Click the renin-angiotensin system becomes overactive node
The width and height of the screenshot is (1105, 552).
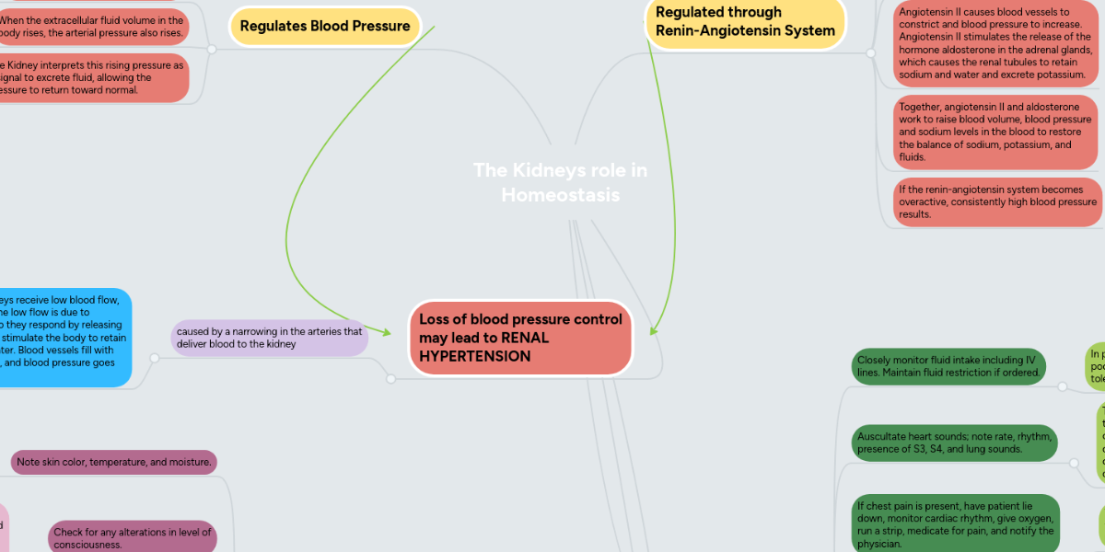point(996,203)
